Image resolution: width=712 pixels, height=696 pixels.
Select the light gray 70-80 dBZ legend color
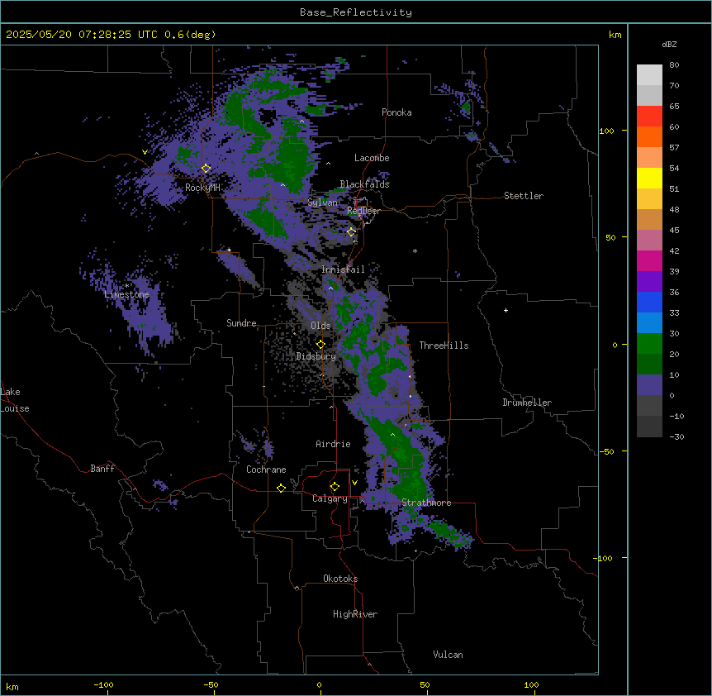649,75
